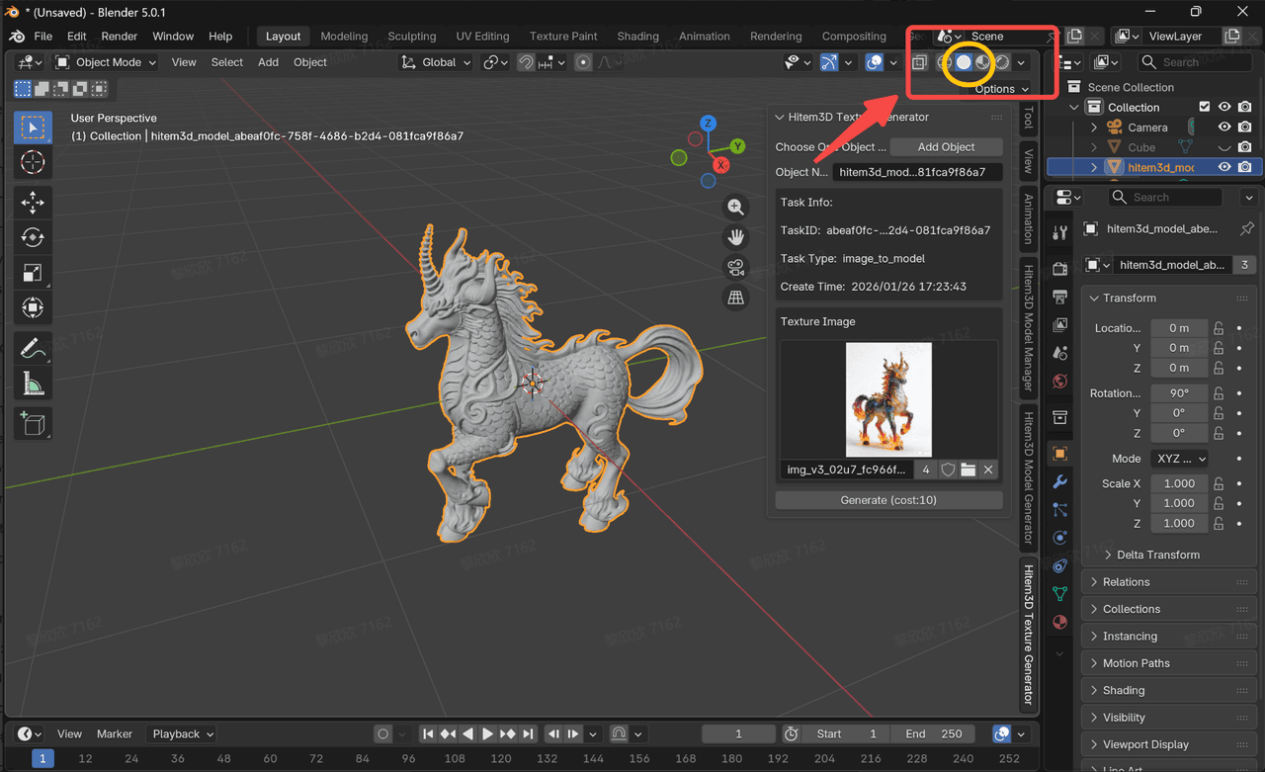Click the Add Object button

click(x=946, y=147)
